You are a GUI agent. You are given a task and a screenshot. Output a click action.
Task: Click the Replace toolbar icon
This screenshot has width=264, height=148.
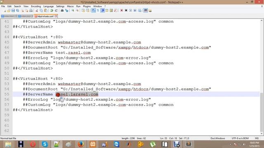67,11
